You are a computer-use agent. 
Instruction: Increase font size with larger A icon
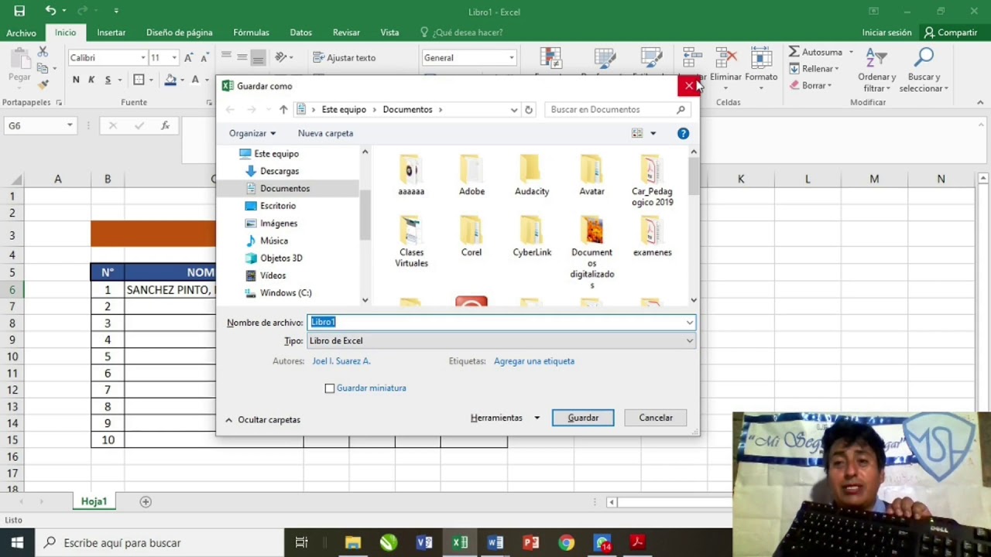188,58
